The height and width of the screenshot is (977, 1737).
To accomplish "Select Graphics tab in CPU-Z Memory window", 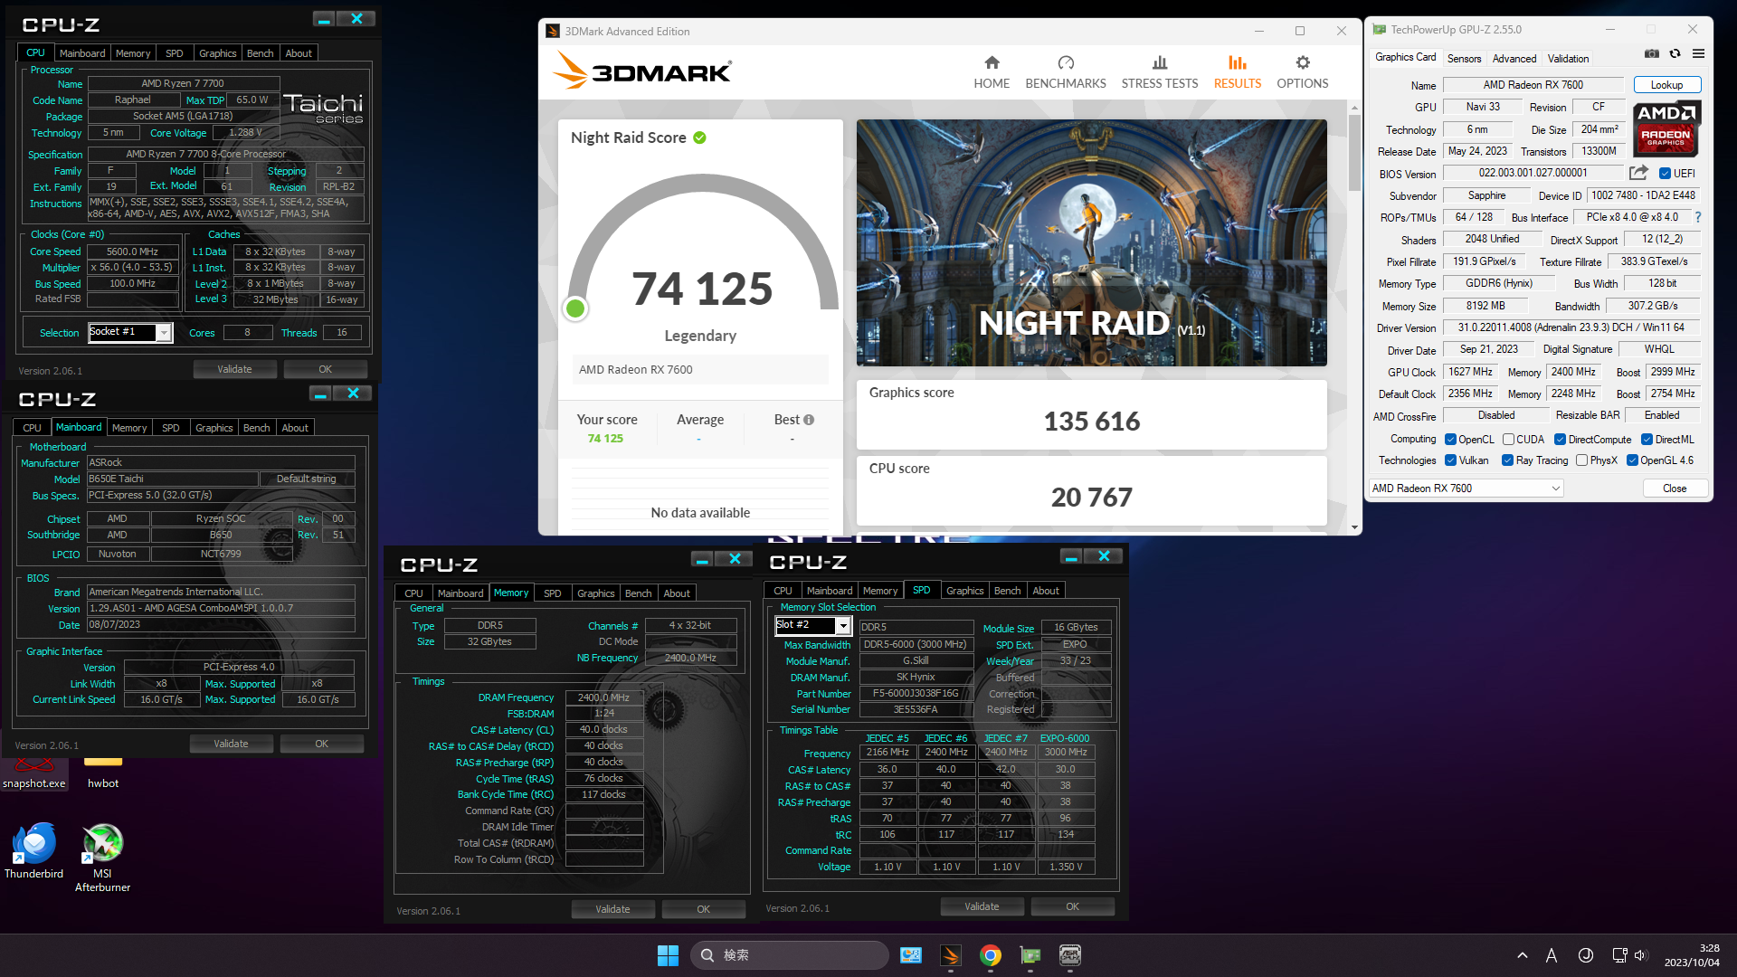I will (x=596, y=593).
